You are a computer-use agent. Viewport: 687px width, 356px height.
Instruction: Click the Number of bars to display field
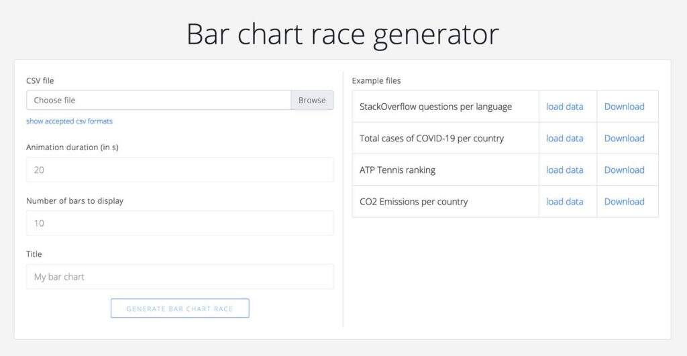pos(179,223)
